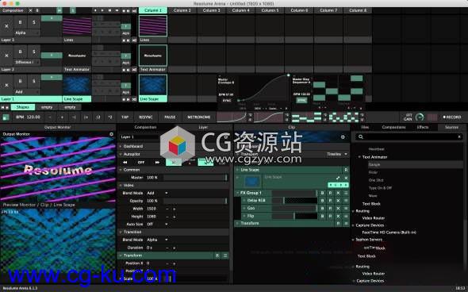
Task: Click the TAP tempo button
Action: (125, 117)
